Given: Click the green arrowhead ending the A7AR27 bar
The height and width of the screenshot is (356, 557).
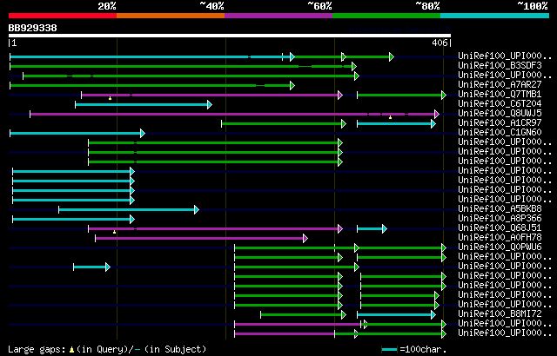Looking at the screenshot, I should pos(292,85).
